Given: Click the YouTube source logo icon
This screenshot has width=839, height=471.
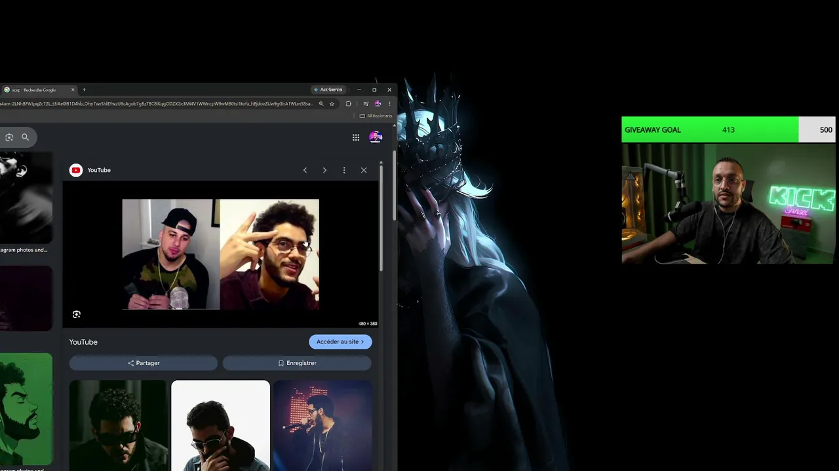Looking at the screenshot, I should click(76, 170).
